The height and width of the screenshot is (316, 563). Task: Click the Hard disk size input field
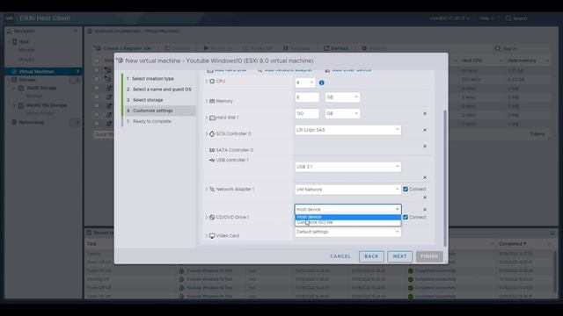(x=307, y=113)
